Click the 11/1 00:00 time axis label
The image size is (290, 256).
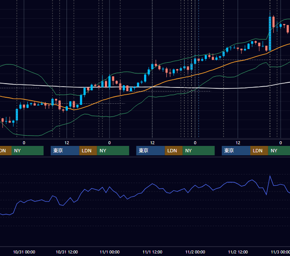pyautogui.click(x=110, y=252)
